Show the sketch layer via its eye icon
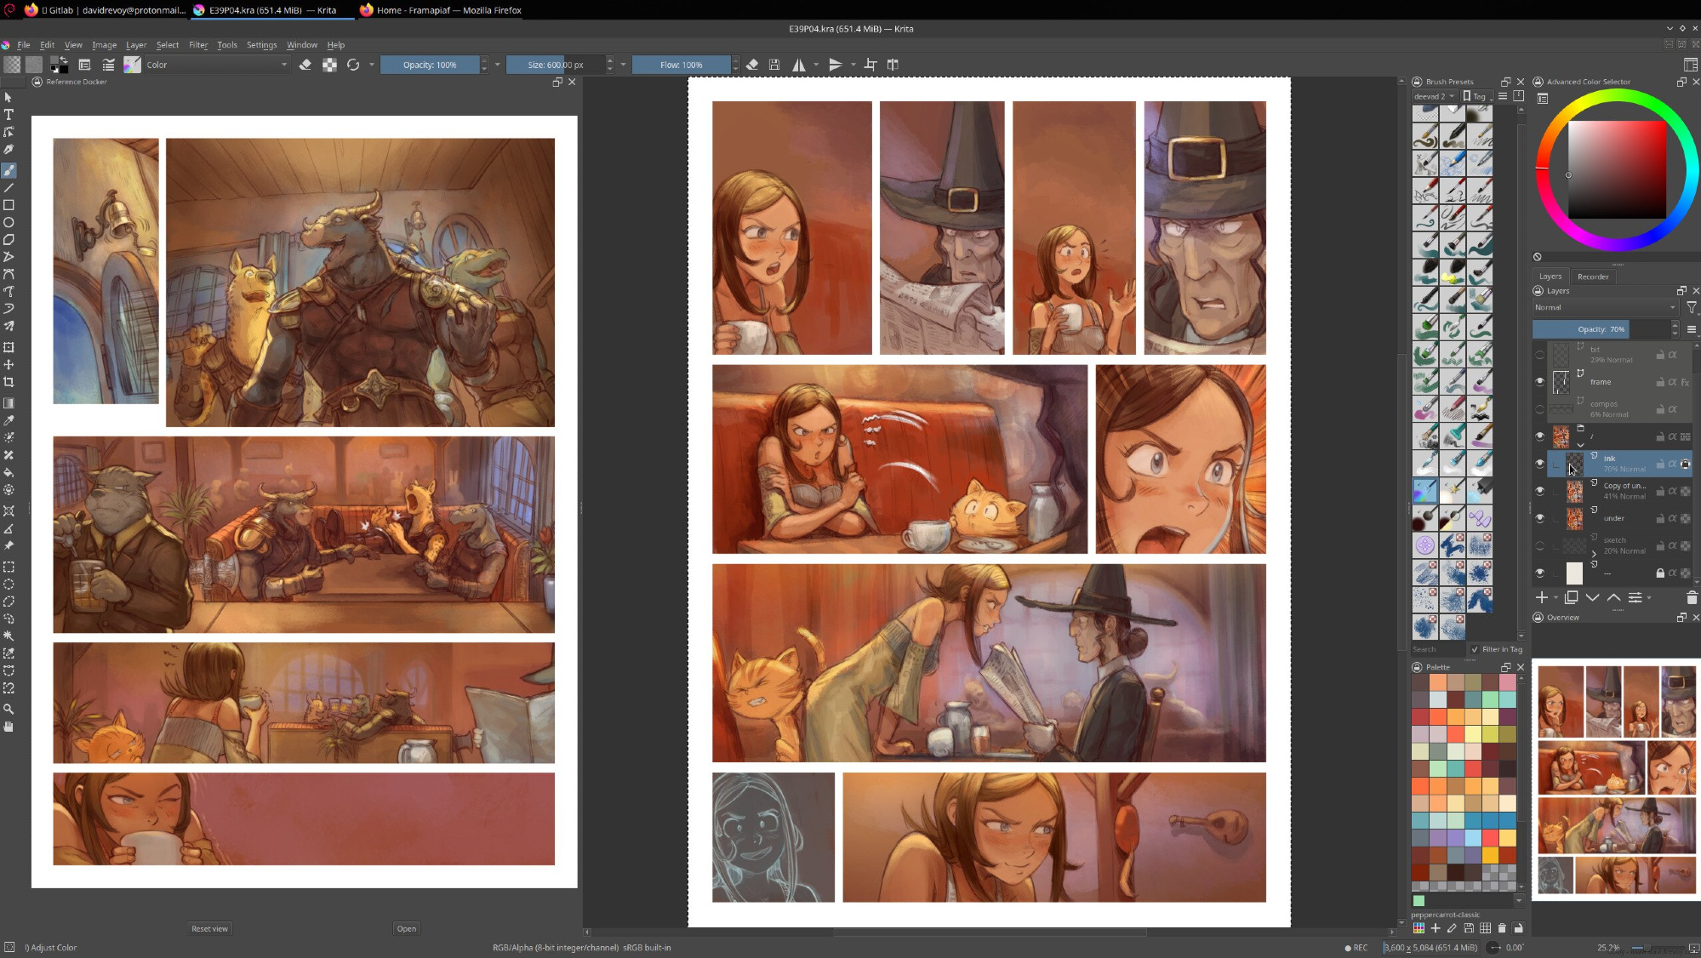This screenshot has height=958, width=1701. point(1539,545)
